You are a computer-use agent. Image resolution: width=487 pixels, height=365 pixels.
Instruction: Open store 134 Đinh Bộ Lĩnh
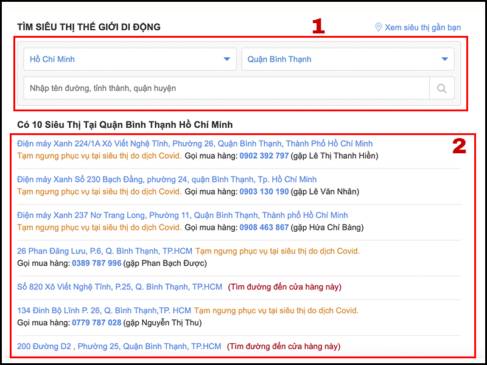pyautogui.click(x=104, y=310)
